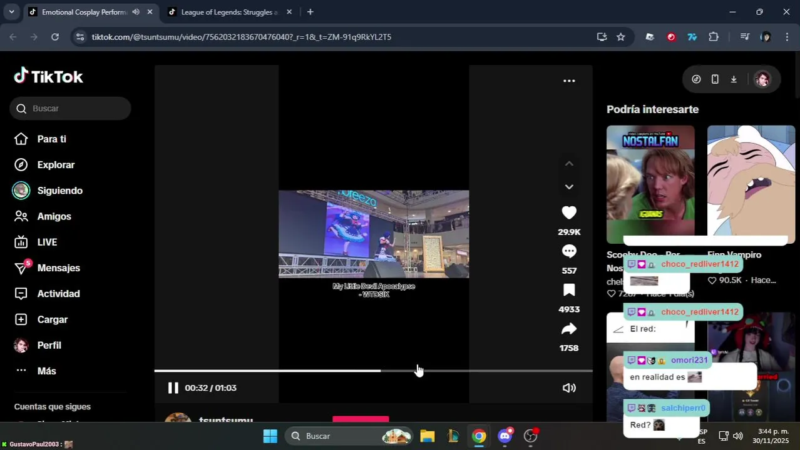Open the Amigos section
This screenshot has height=450, width=800.
[x=54, y=216]
